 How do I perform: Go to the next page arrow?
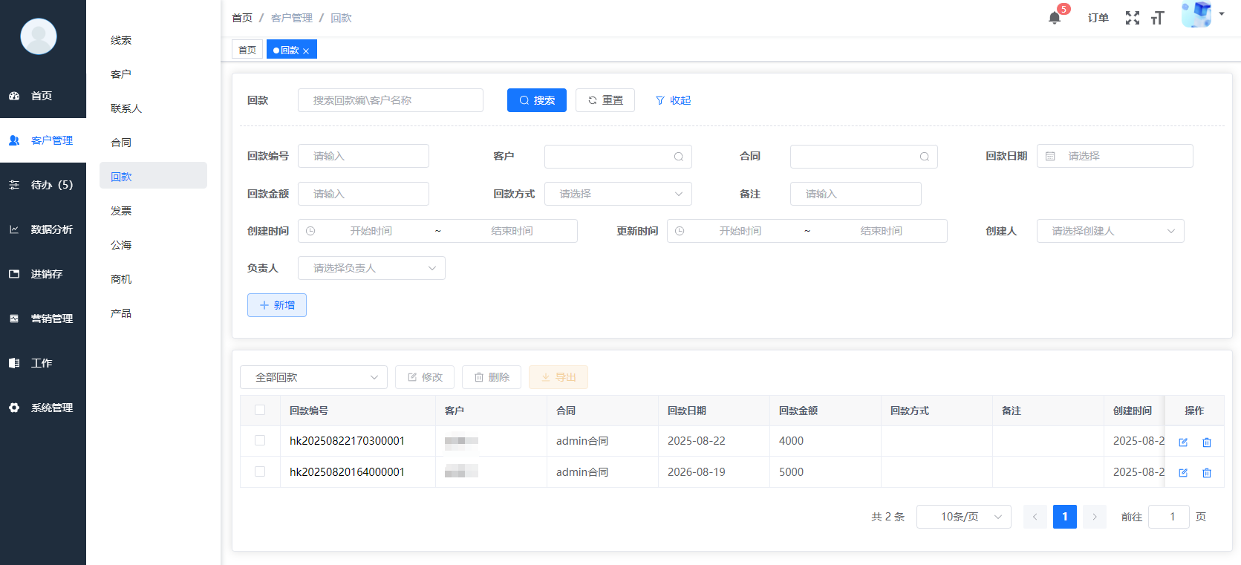tap(1094, 517)
